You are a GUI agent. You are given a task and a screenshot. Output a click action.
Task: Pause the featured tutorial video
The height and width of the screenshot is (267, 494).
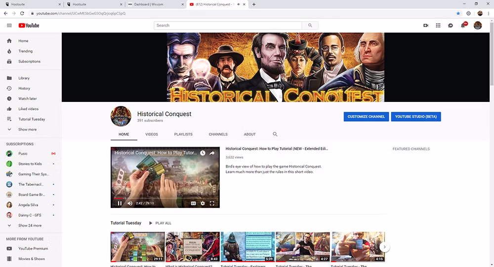(x=120, y=203)
